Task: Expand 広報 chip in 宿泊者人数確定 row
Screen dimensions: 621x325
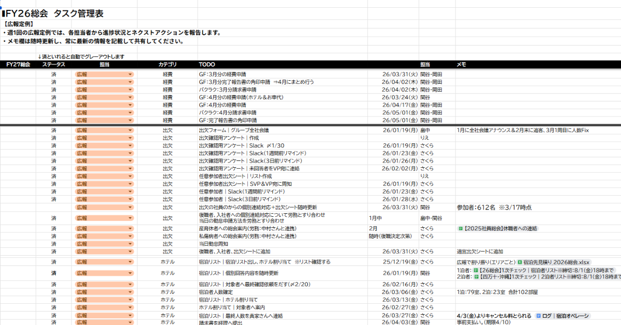Action: click(105, 292)
